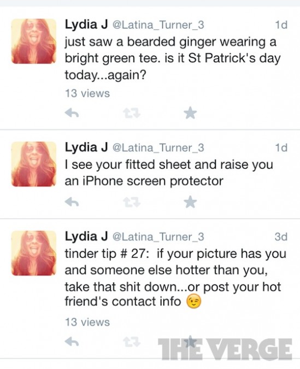
Task: Open the fitted sheet tweet text
Action: click(169, 172)
